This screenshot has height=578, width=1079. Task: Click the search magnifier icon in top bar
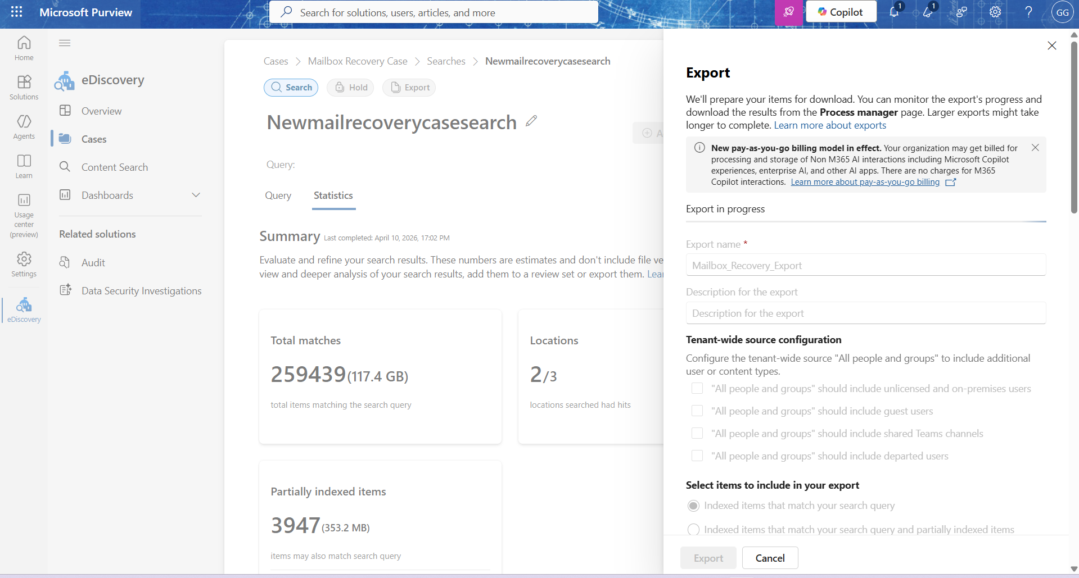coord(286,12)
